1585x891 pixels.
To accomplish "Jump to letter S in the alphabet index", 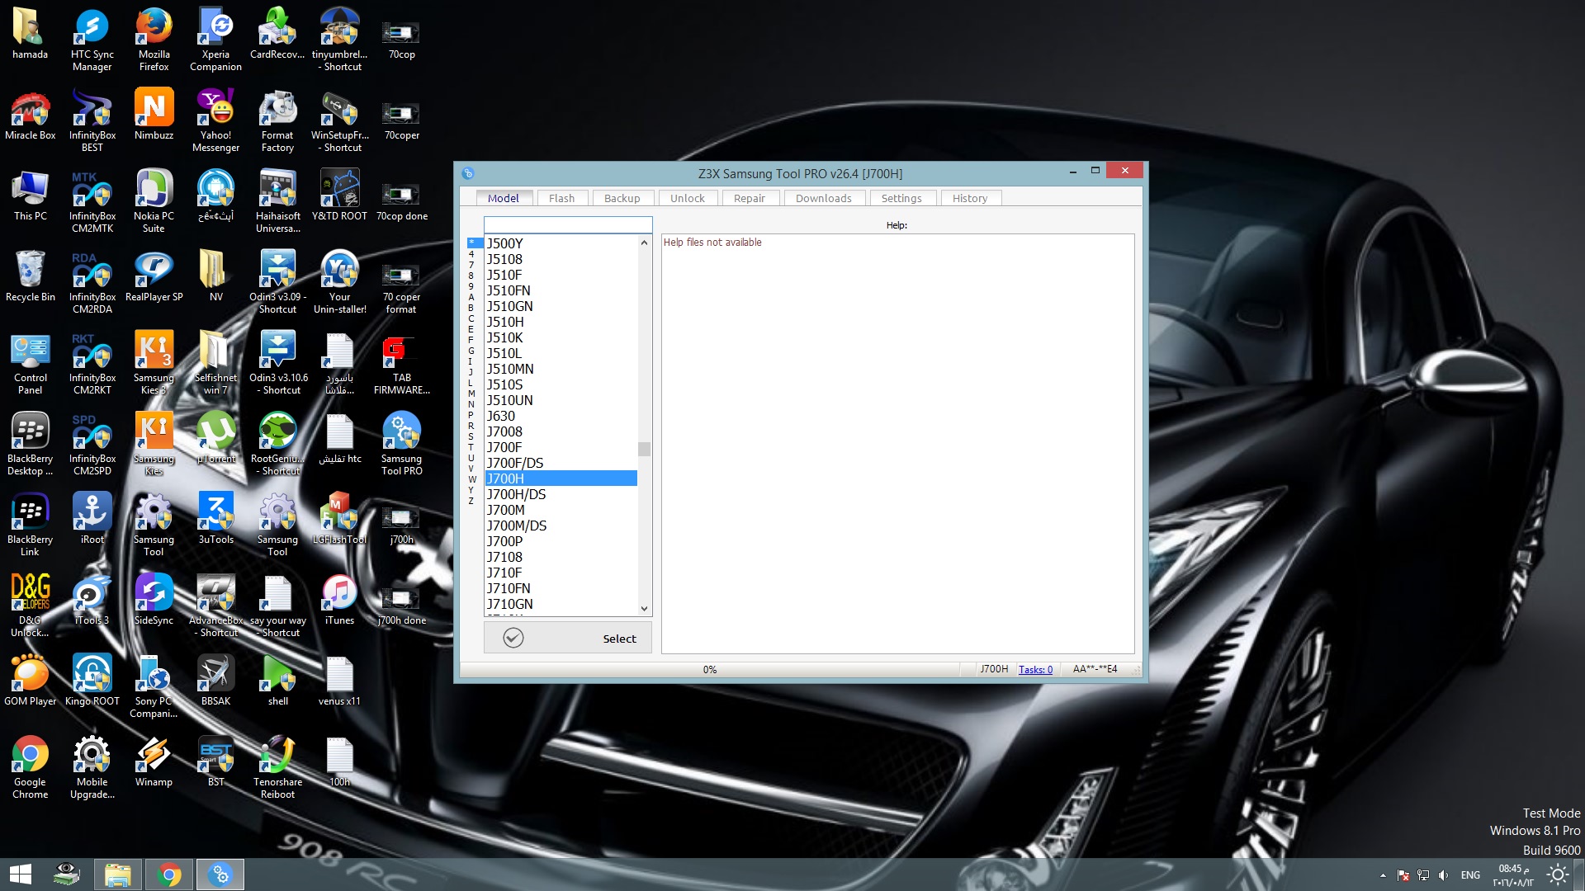I will point(471,436).
